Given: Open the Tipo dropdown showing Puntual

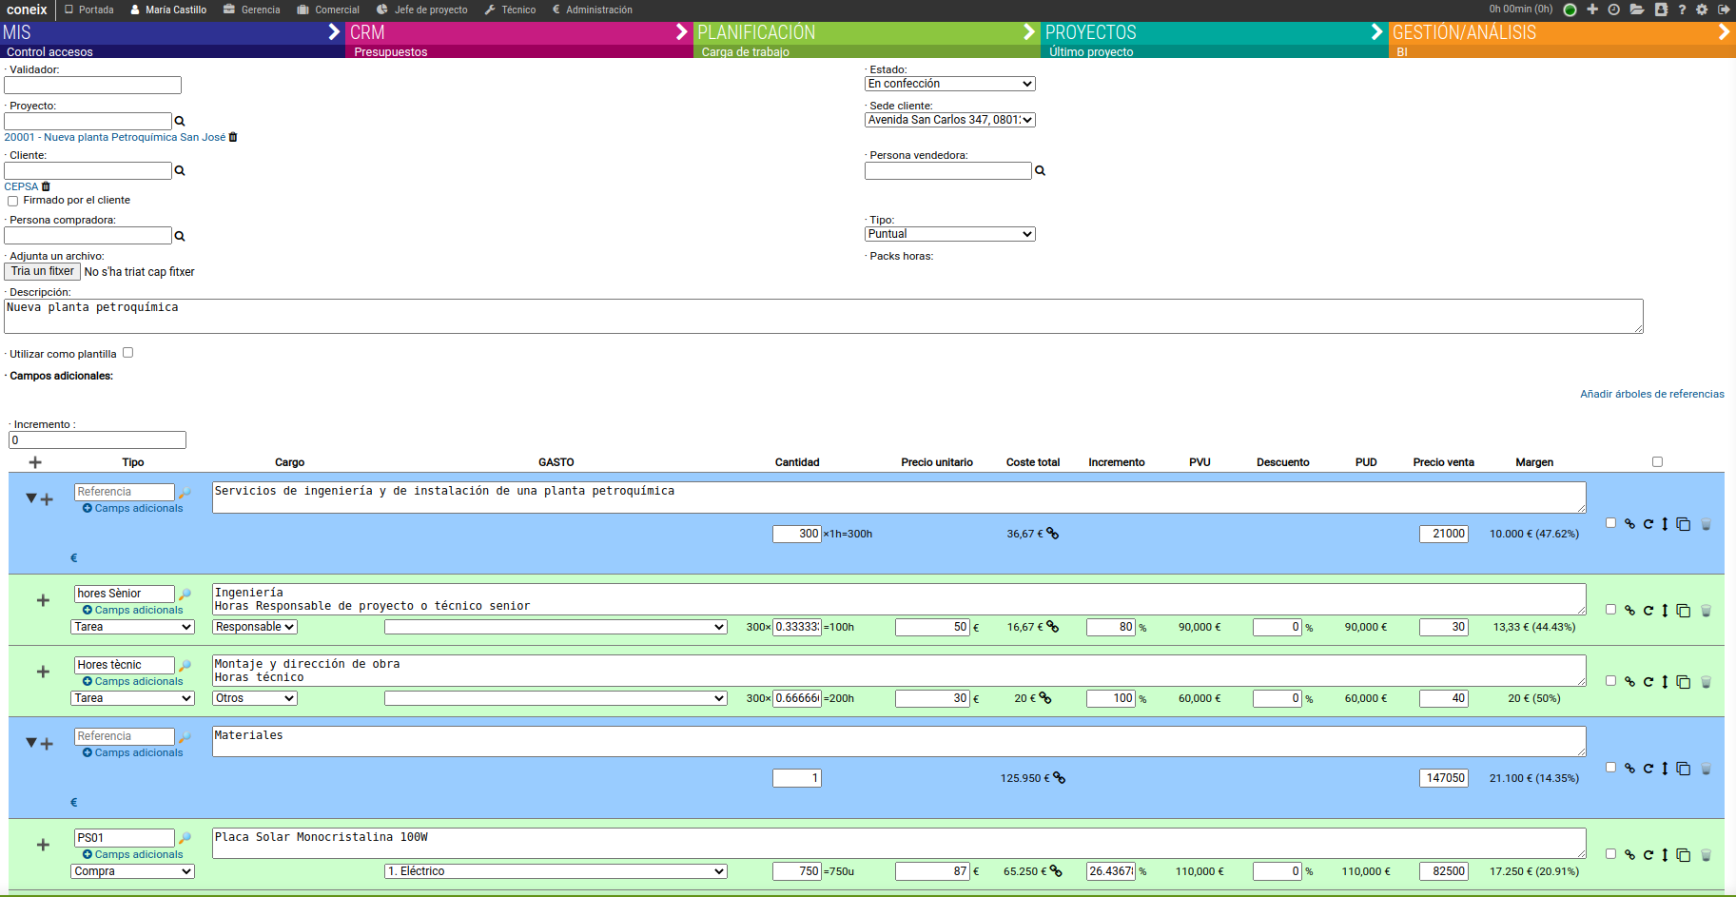Looking at the screenshot, I should [949, 234].
